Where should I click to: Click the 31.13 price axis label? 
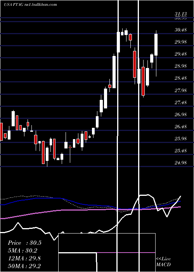(180, 14)
